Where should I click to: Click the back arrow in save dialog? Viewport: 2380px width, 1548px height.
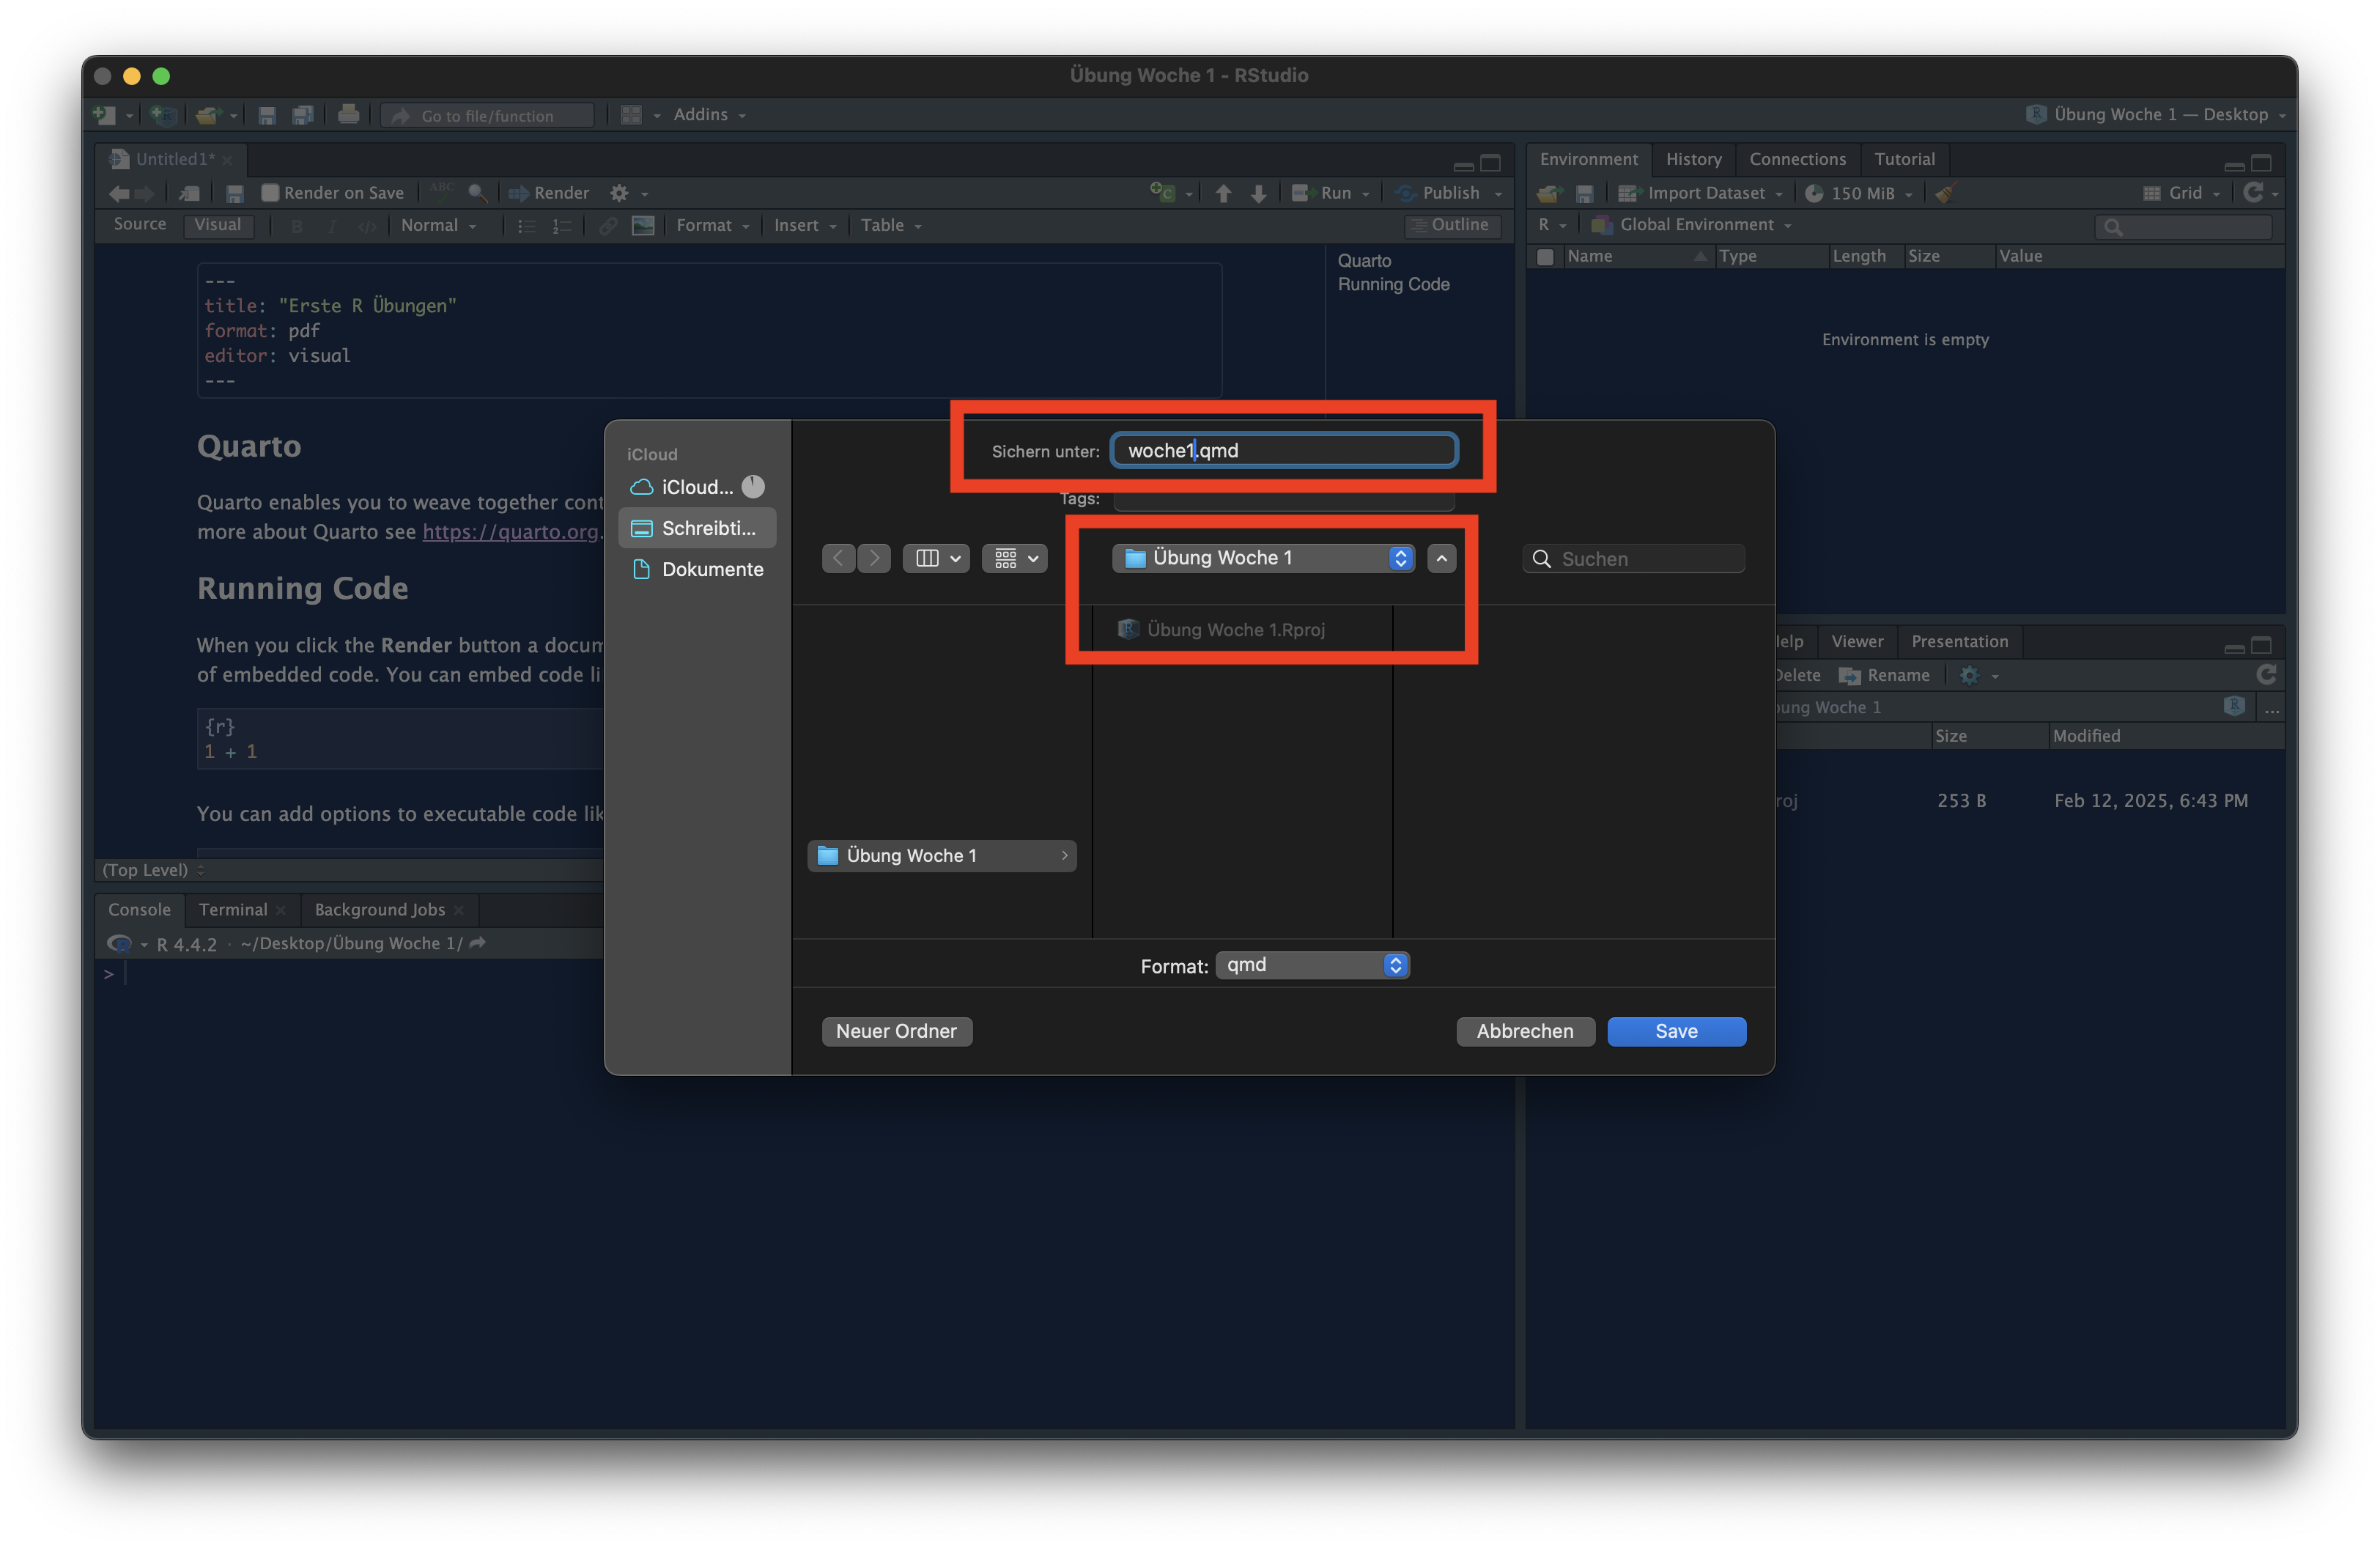tap(838, 558)
